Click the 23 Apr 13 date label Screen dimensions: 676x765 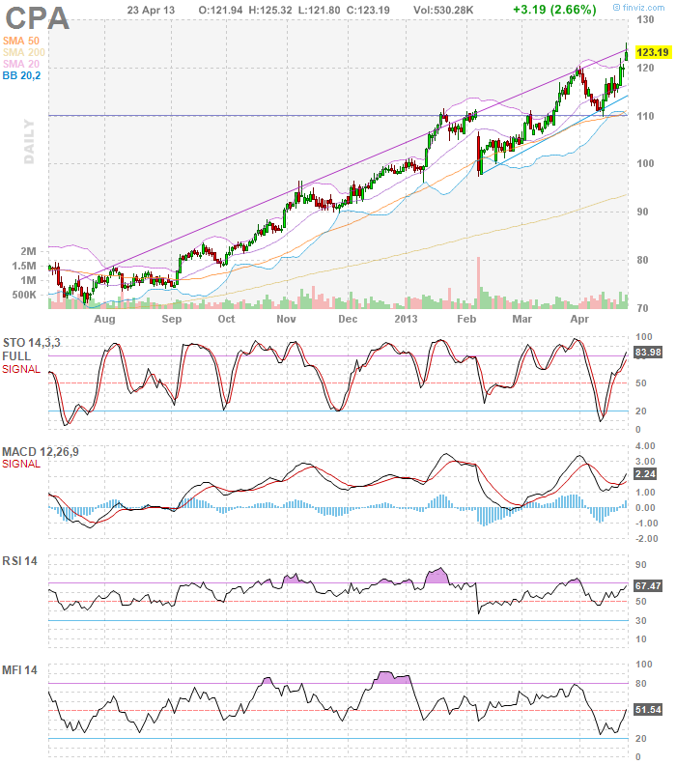(x=152, y=9)
